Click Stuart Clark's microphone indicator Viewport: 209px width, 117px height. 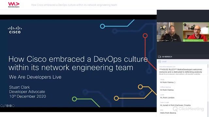point(158,40)
